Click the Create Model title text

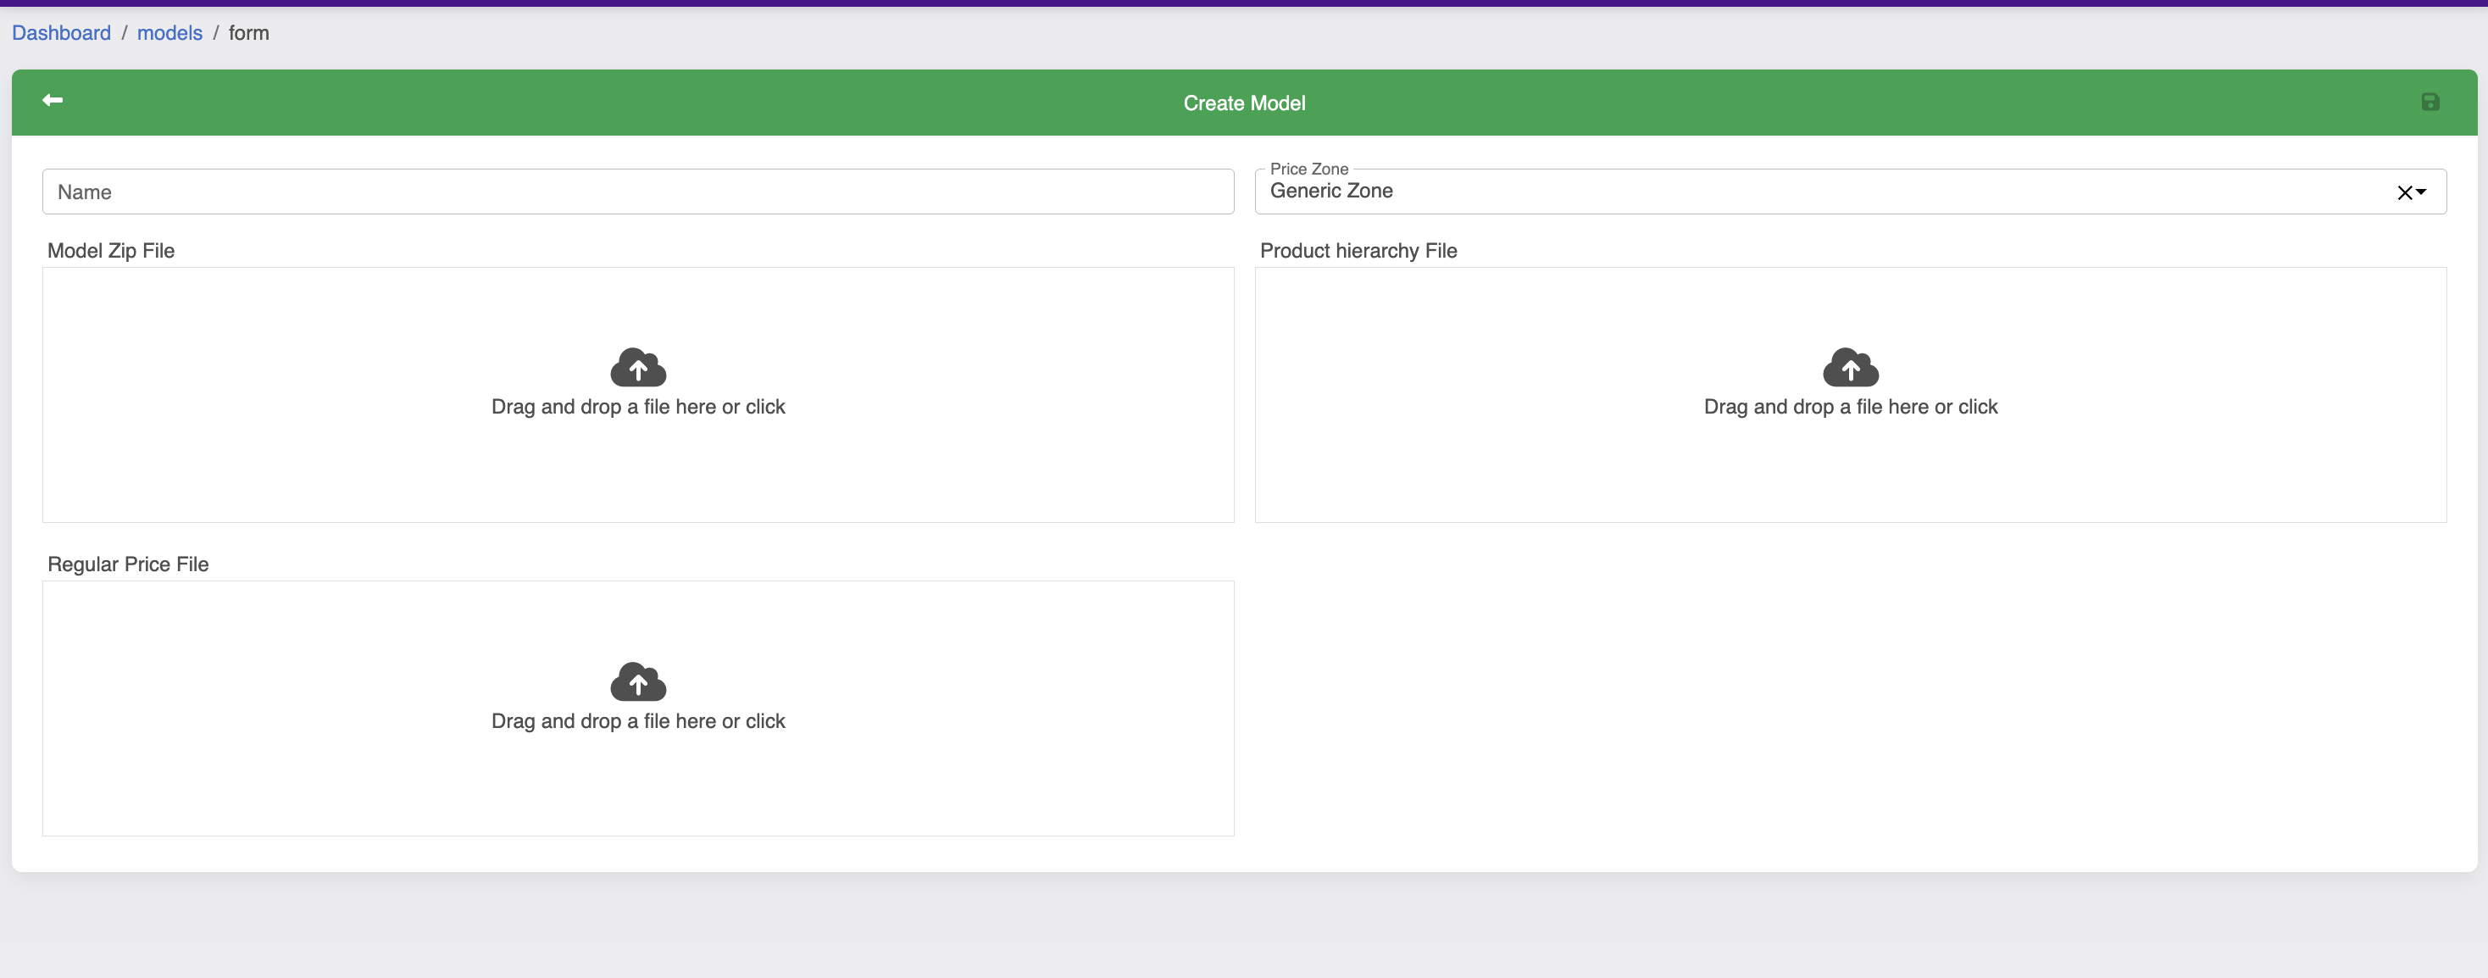[1243, 103]
